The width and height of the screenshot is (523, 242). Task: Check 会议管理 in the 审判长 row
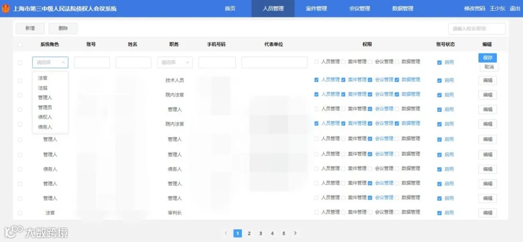[370, 212]
